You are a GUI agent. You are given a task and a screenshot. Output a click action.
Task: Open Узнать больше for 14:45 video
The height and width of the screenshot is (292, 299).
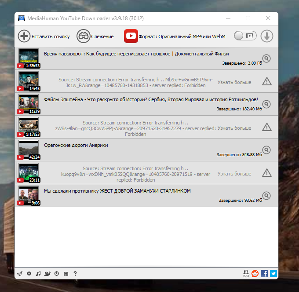234,82
